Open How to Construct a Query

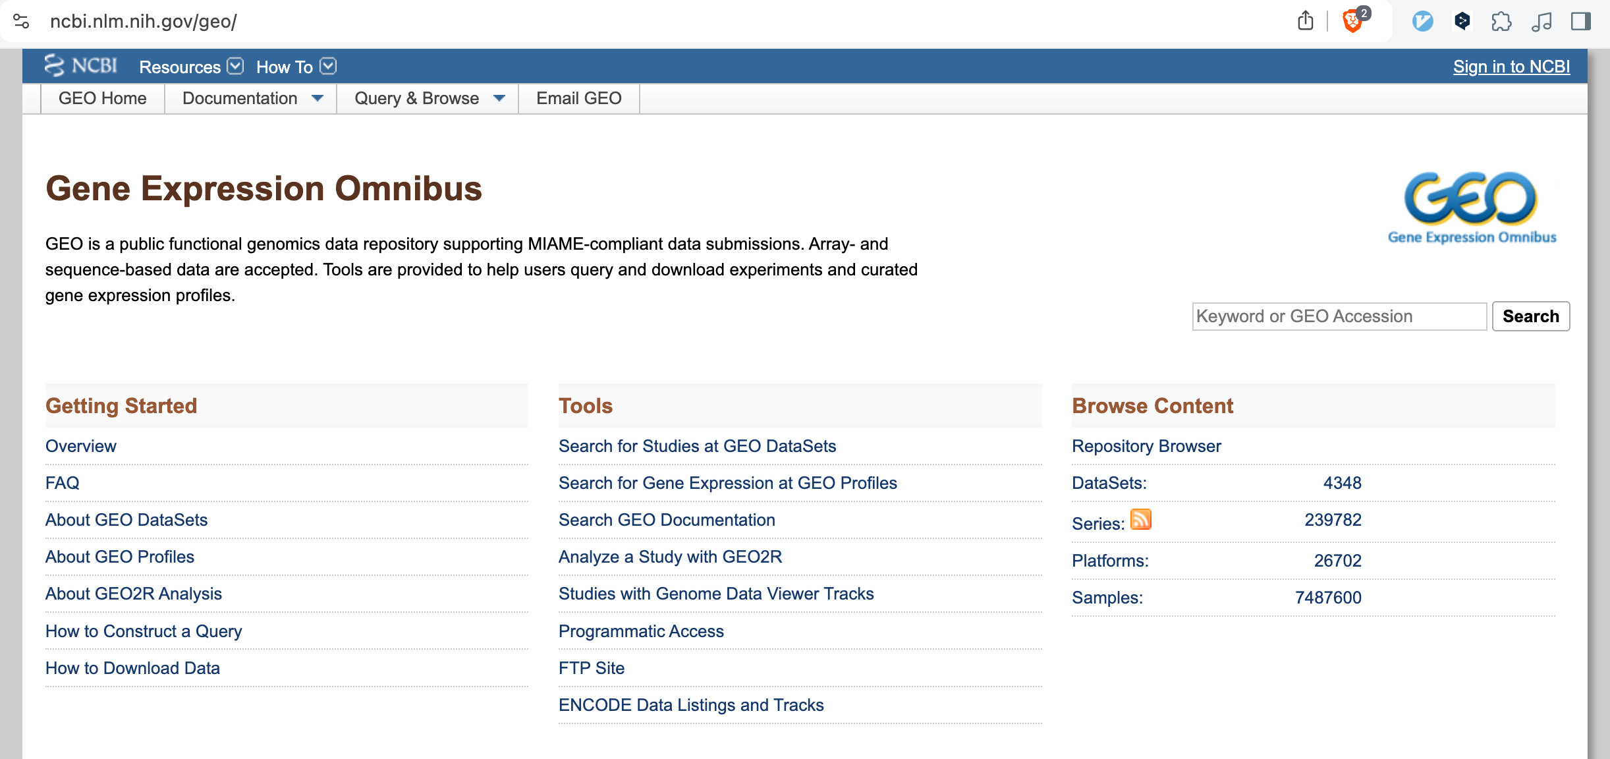tap(144, 631)
